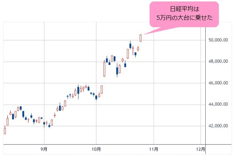235x157 pixels.
Task: Click the tall red gap-up candle in early October
Action: [104, 68]
